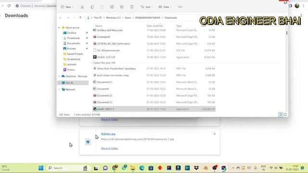Image resolution: width=308 pixels, height=173 pixels.
Task: Expand the OneDrive - Personal node
Action: coord(59,76)
